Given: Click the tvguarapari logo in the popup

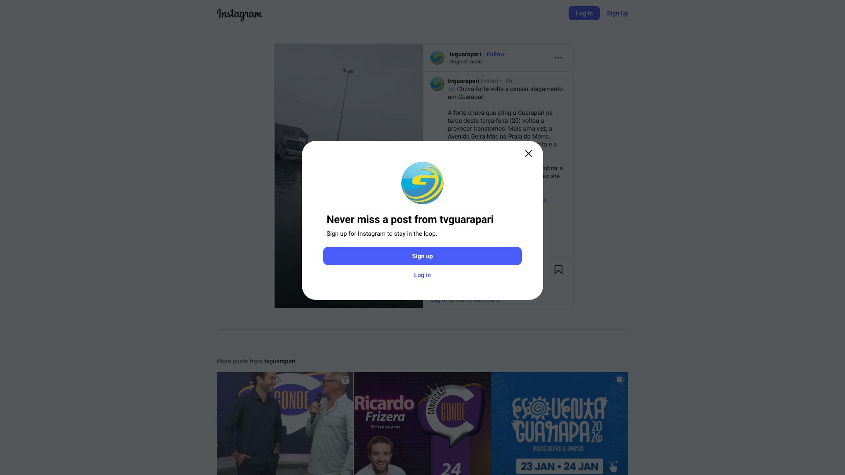Looking at the screenshot, I should [422, 183].
